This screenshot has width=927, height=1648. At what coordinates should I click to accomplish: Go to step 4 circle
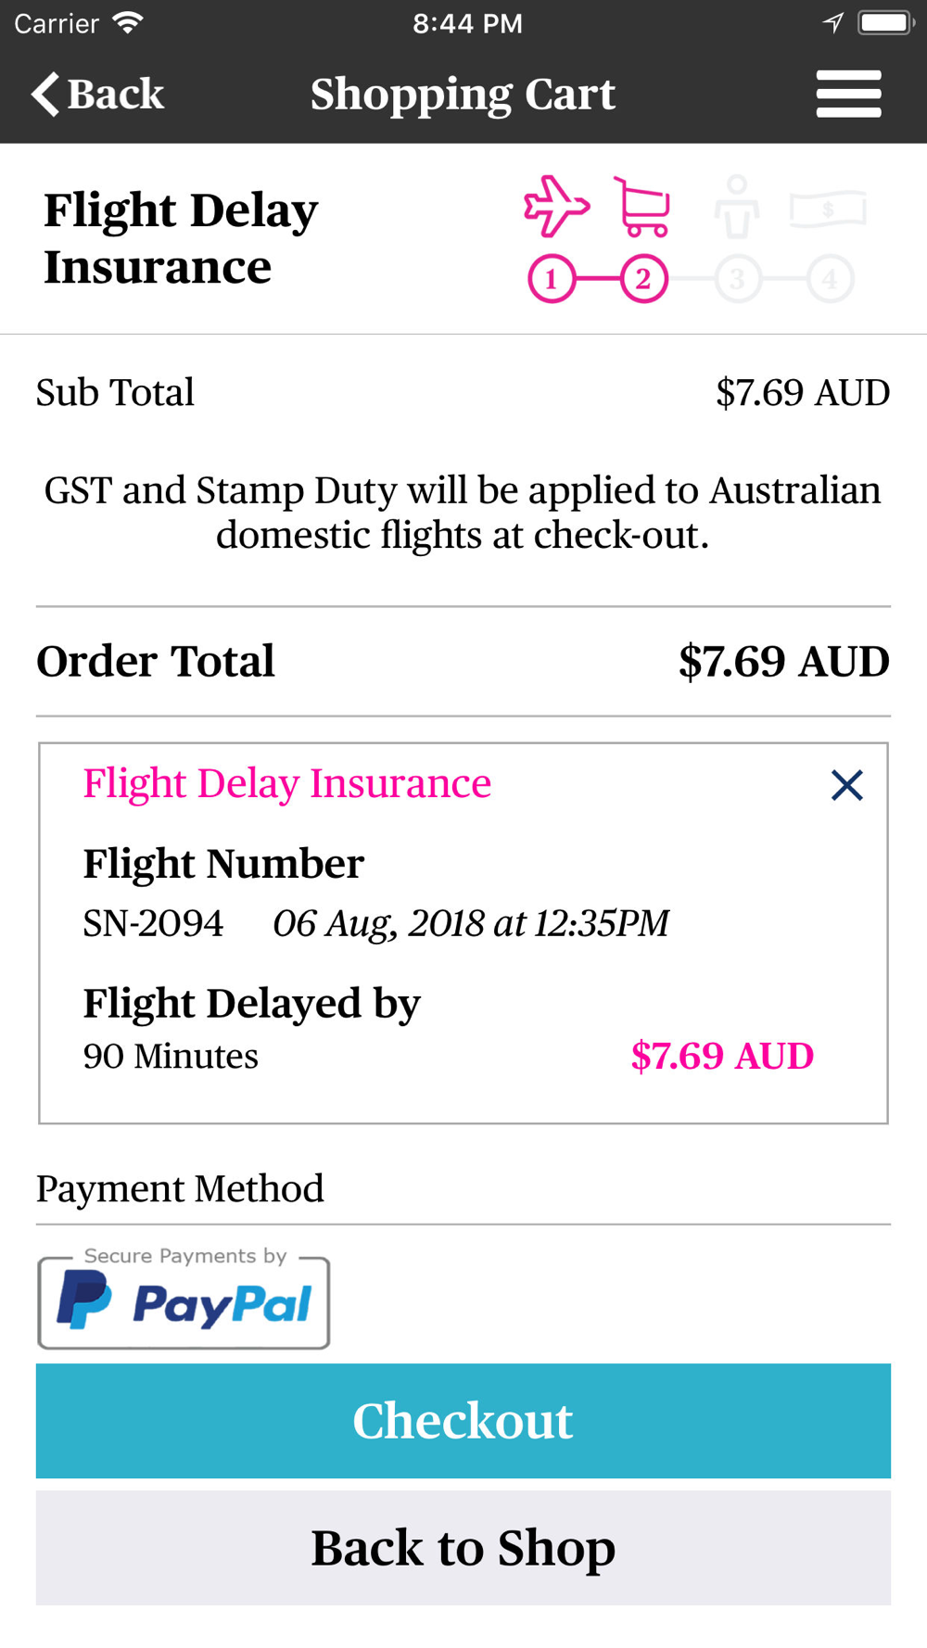point(830,278)
